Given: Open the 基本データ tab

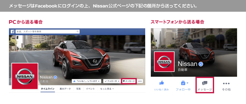Looking at the screenshot, I should (x=65, y=89).
